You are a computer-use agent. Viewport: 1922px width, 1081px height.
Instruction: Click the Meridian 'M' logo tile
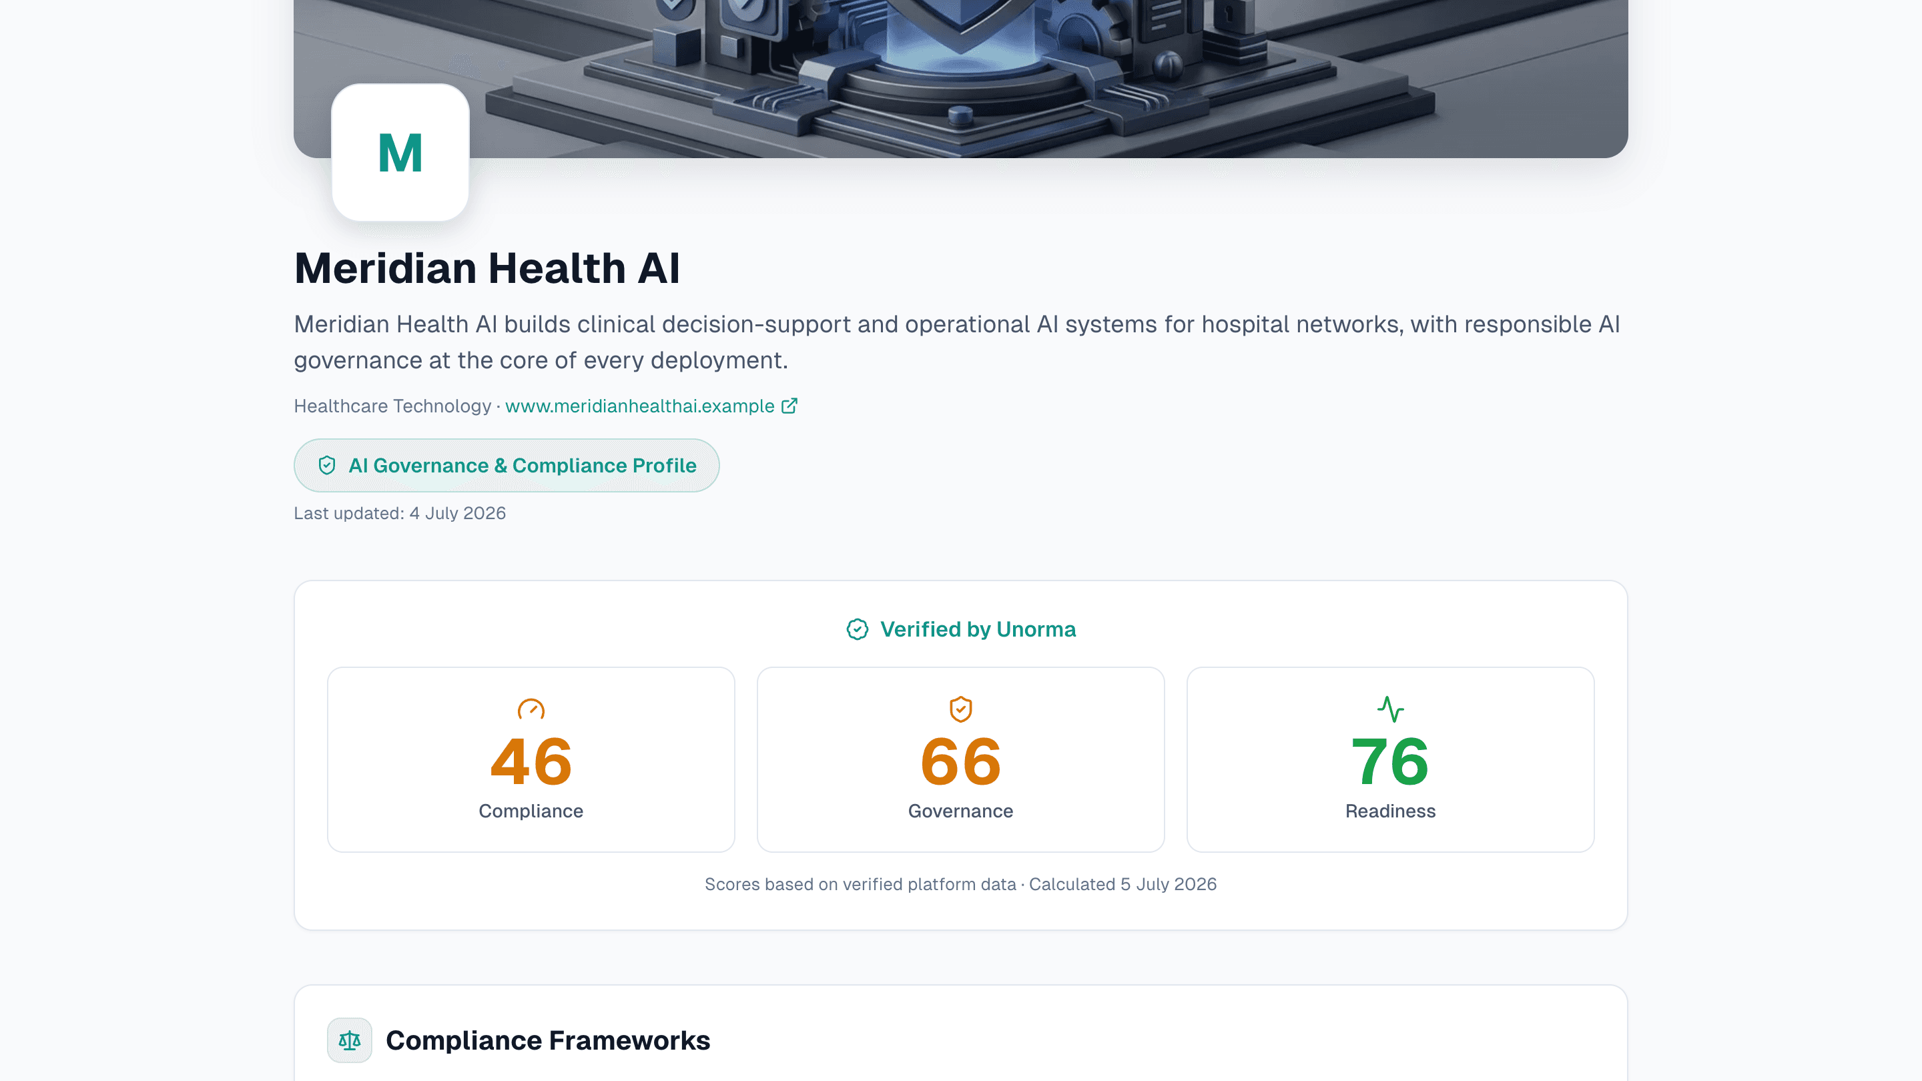[400, 152]
